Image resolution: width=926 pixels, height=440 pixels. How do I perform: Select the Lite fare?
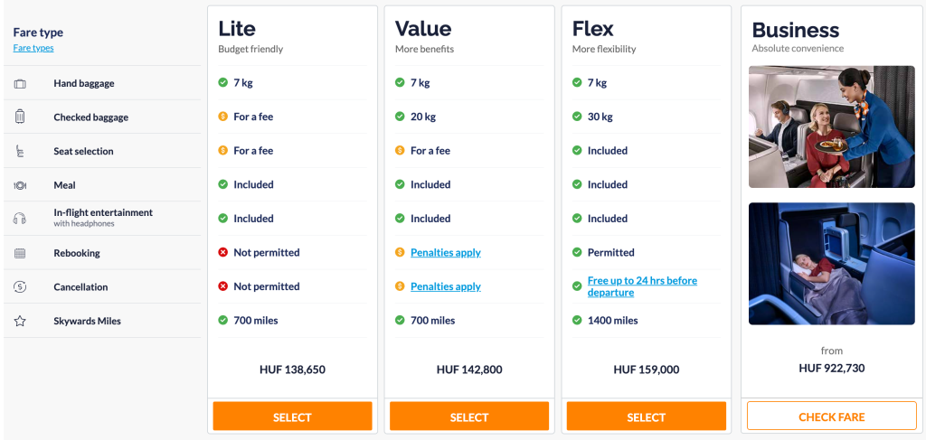tap(292, 417)
